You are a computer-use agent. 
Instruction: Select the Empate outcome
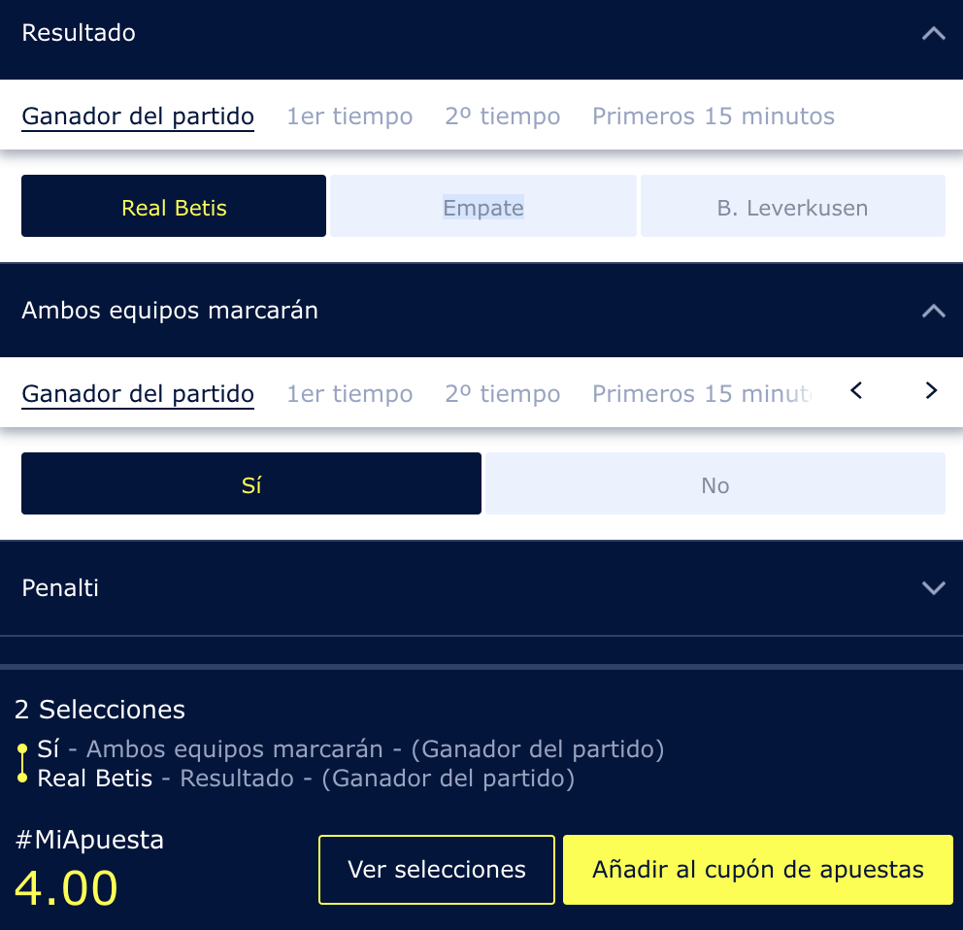pyautogui.click(x=483, y=206)
